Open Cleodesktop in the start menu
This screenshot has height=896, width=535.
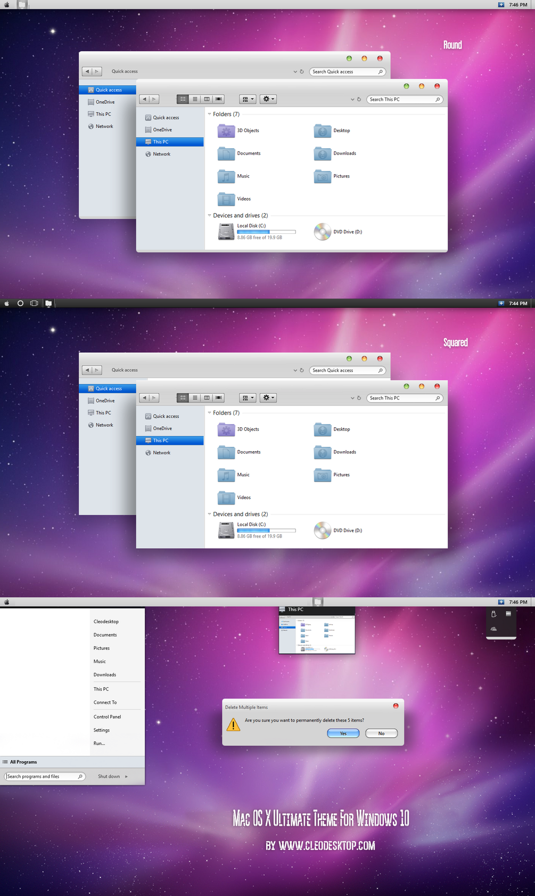[x=106, y=622]
